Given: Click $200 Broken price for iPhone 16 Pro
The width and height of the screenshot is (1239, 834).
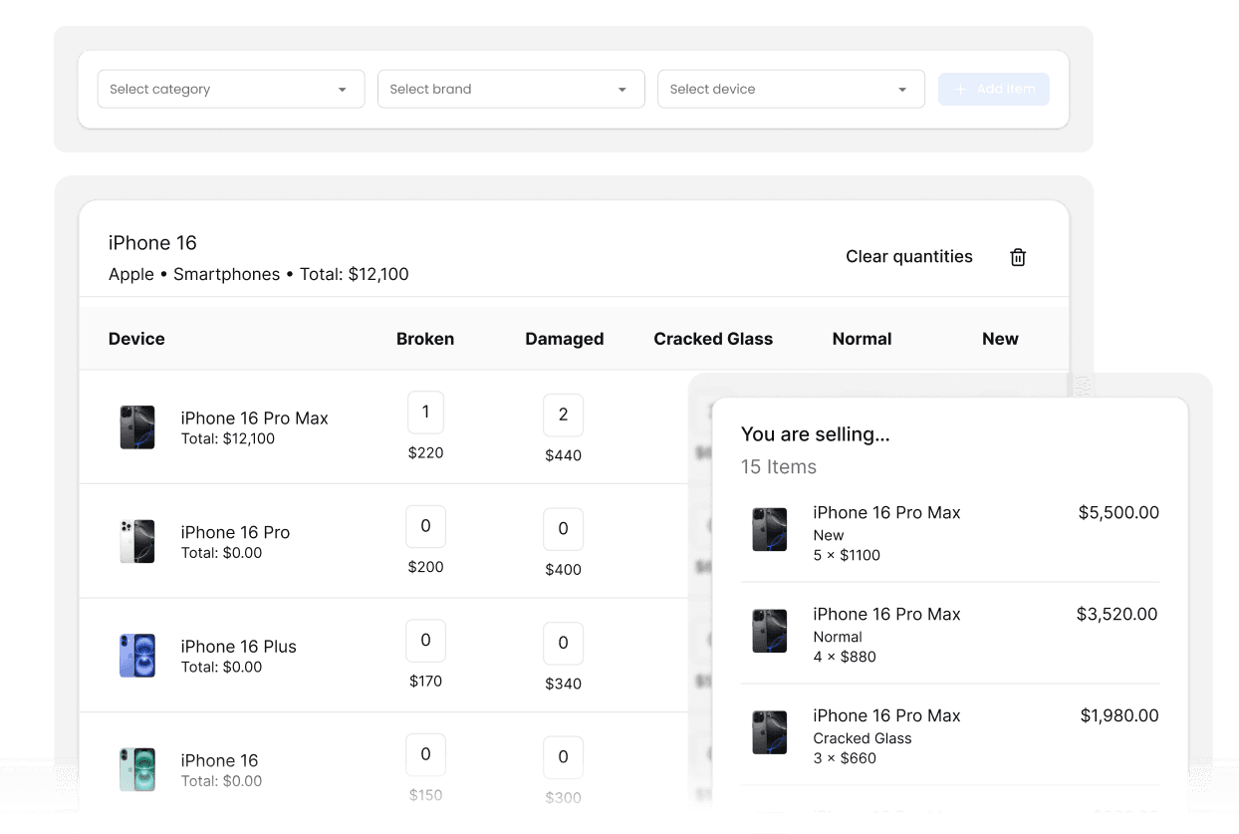Looking at the screenshot, I should pyautogui.click(x=425, y=567).
